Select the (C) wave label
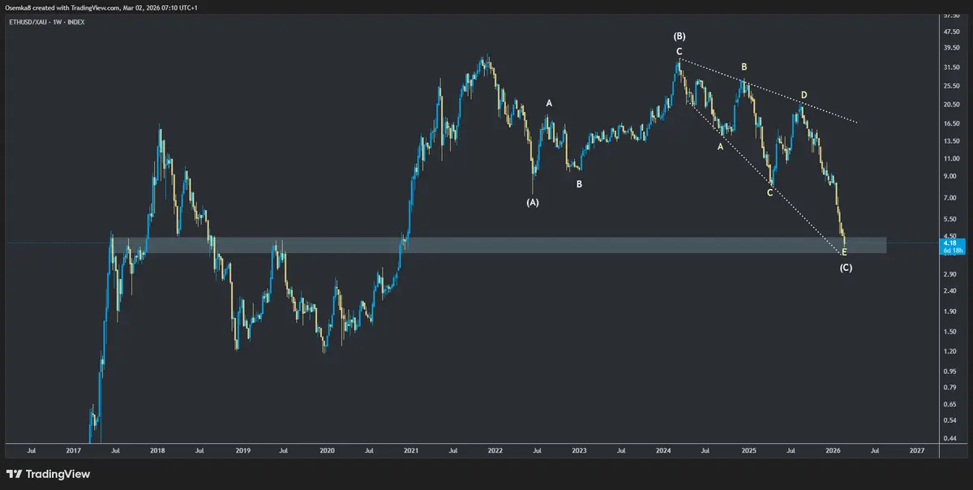Image resolution: width=973 pixels, height=490 pixels. click(x=845, y=268)
